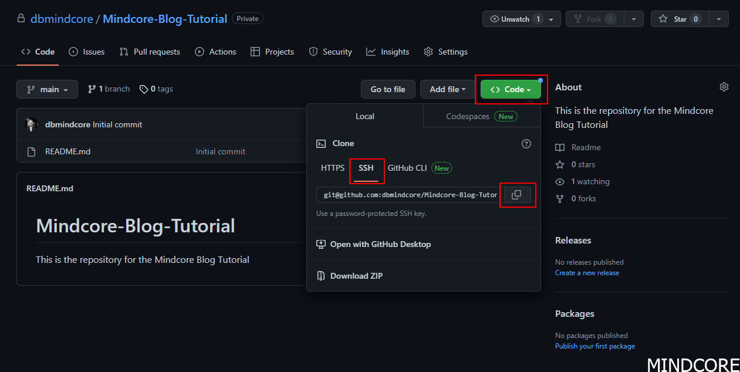Expand the main branch selector dropdown
This screenshot has height=372, width=740.
coord(47,89)
